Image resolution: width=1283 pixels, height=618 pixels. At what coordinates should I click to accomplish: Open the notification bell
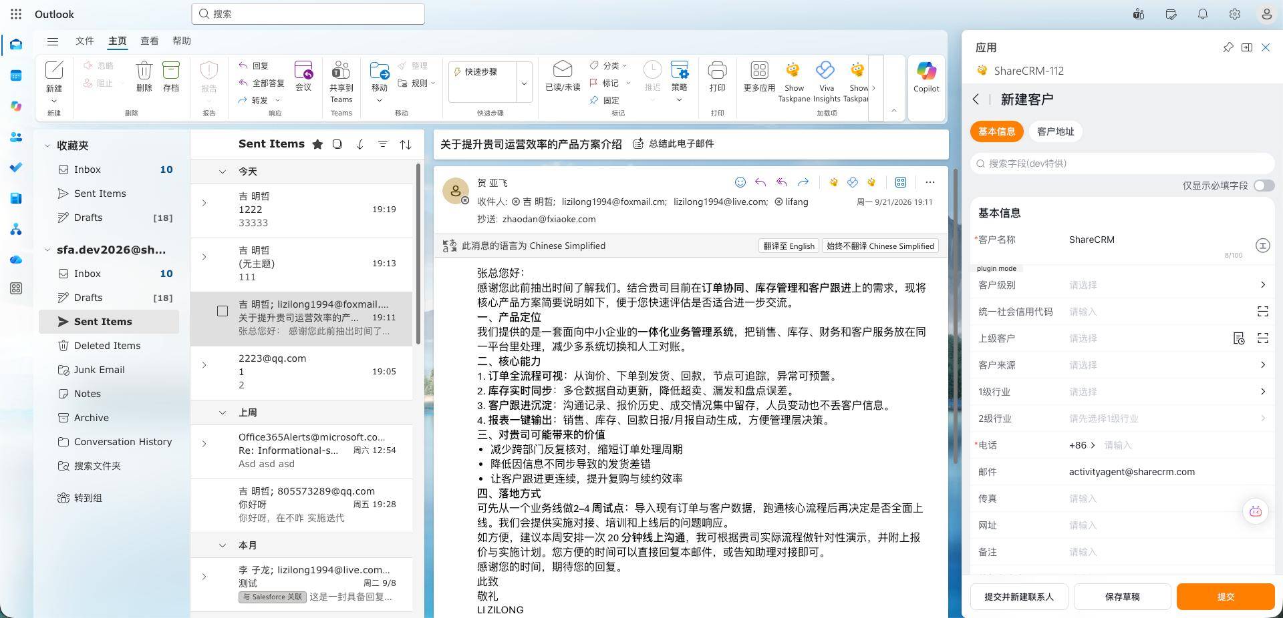click(x=1202, y=14)
